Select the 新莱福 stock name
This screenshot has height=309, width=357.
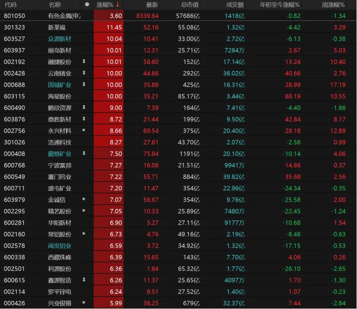click(57, 28)
